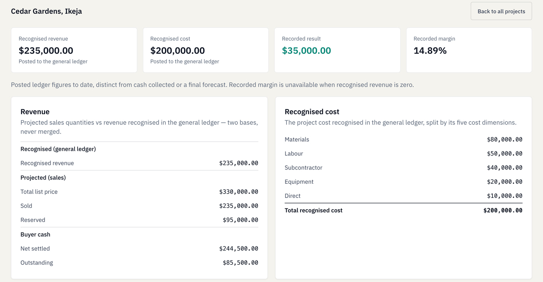
Task: Click the Direct cost row label
Action: pos(292,196)
